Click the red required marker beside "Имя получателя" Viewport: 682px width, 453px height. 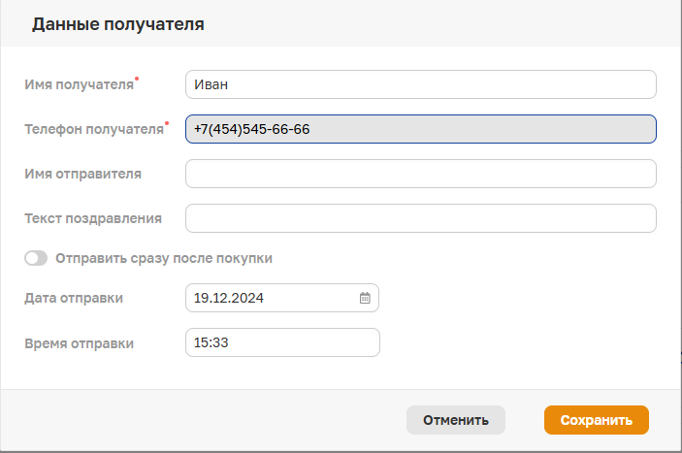(x=137, y=79)
